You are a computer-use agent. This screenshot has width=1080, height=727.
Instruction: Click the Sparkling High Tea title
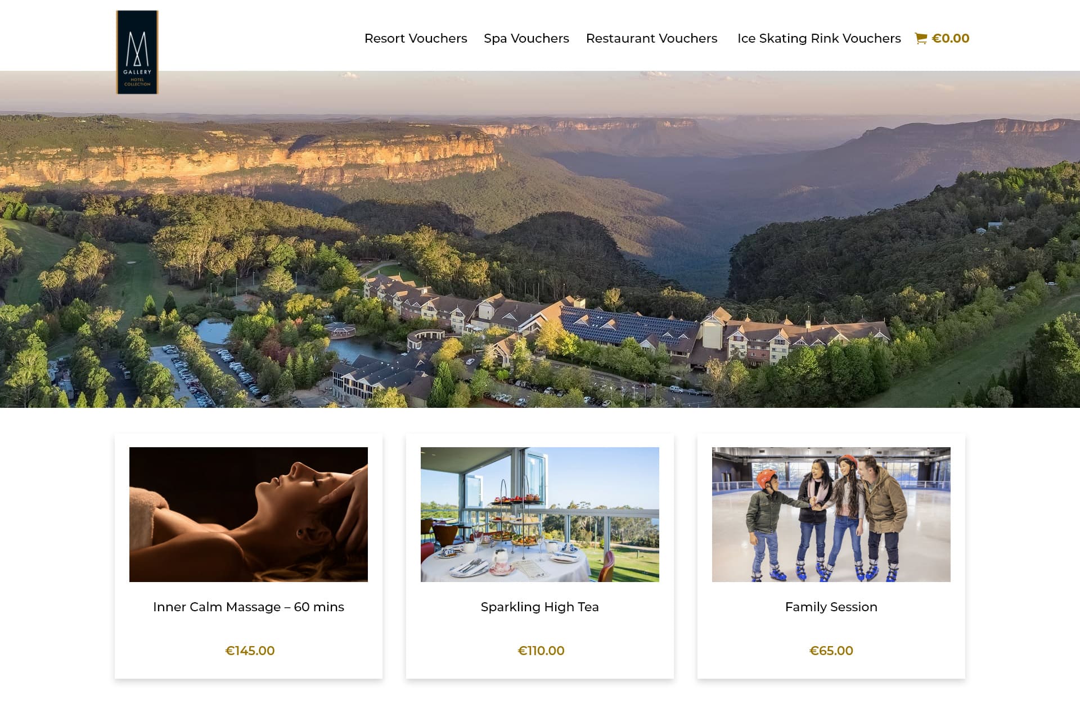tap(540, 607)
